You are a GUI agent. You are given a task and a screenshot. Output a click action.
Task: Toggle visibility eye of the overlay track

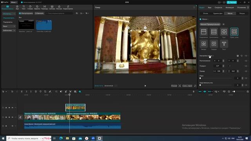pos(9,108)
